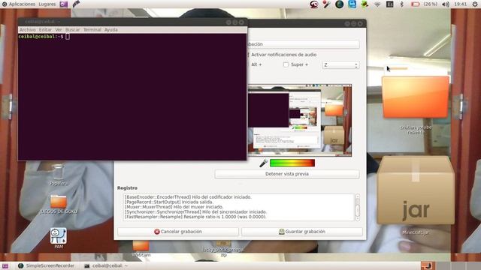
Task: Open Ayuda menu in the terminal
Action: [111, 30]
